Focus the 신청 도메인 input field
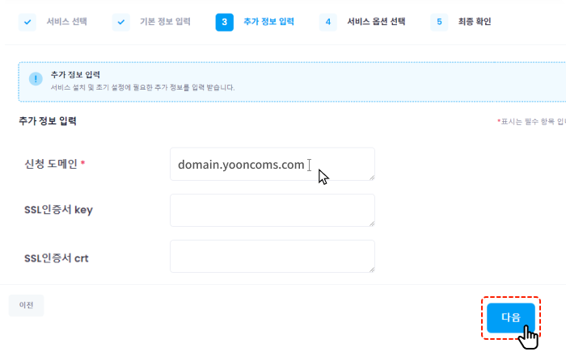 pyautogui.click(x=272, y=164)
